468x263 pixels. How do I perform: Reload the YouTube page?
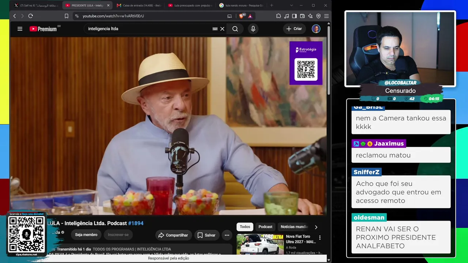coord(31,16)
